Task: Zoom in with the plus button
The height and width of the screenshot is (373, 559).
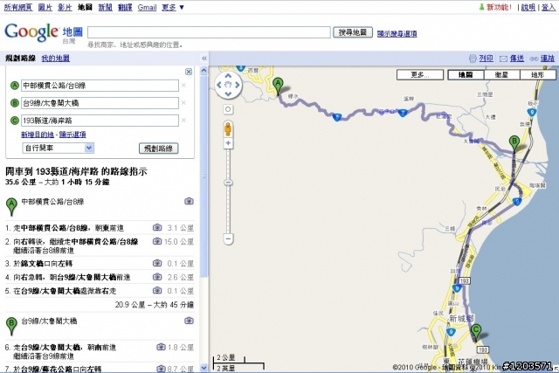Action: pyautogui.click(x=228, y=143)
